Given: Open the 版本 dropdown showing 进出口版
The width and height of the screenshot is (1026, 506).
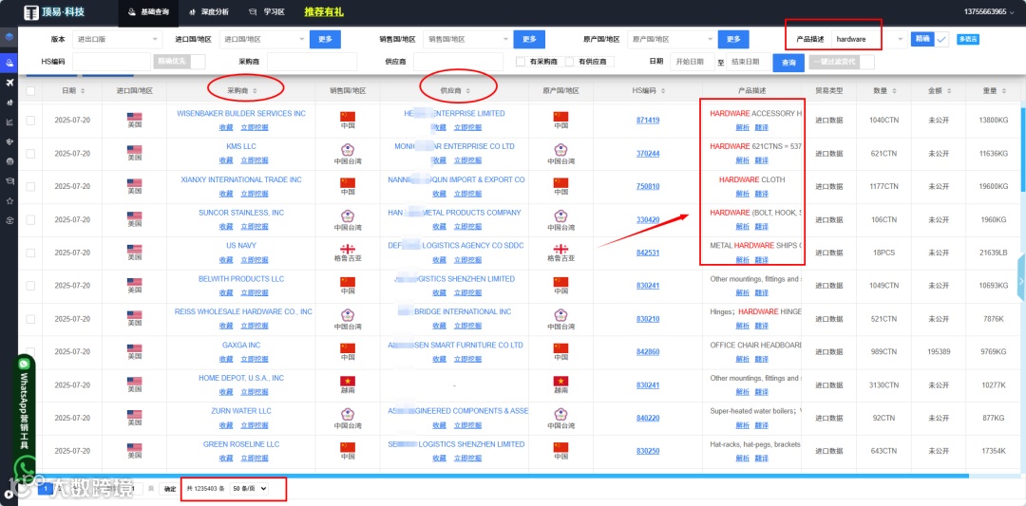Looking at the screenshot, I should coord(117,39).
